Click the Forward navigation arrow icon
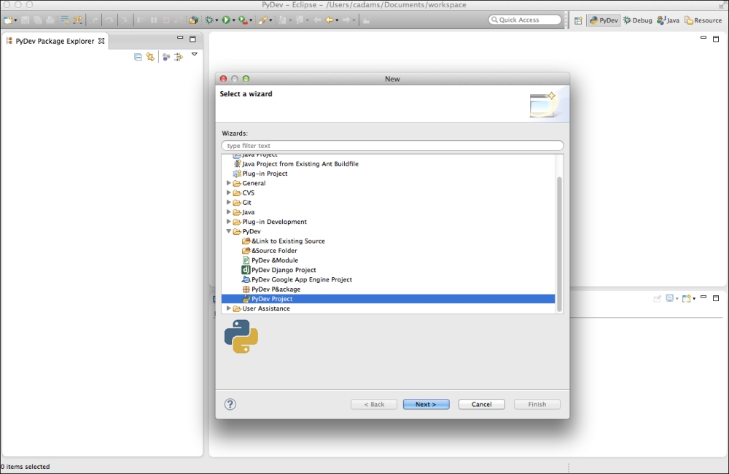The image size is (729, 474). (346, 20)
